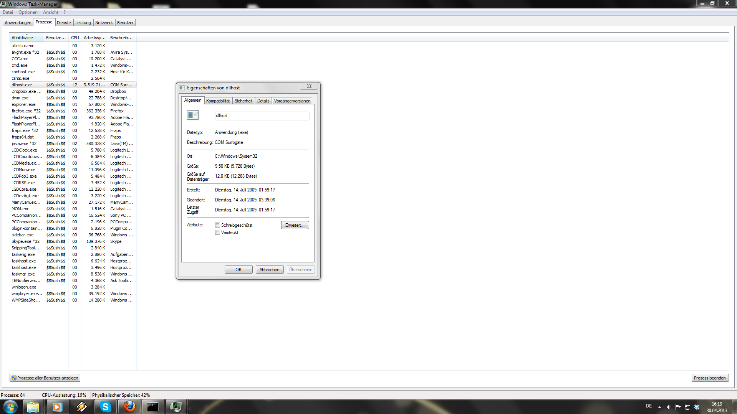Select the Allgemein tab

193,100
